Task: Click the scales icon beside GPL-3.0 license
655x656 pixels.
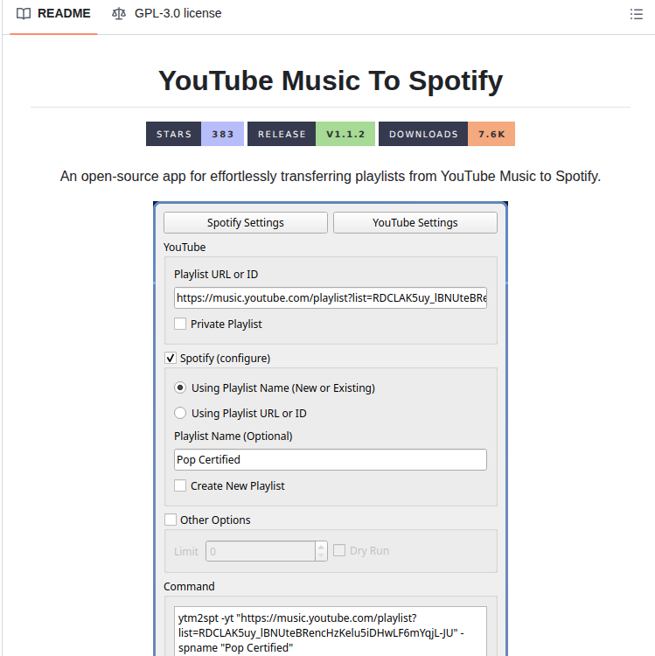Action: point(119,14)
